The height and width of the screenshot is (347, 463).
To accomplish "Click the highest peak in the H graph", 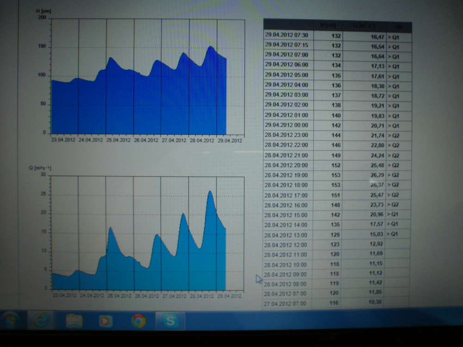I will point(210,46).
